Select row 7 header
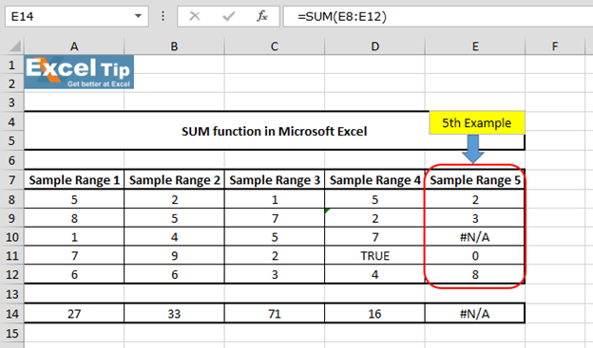 point(11,180)
